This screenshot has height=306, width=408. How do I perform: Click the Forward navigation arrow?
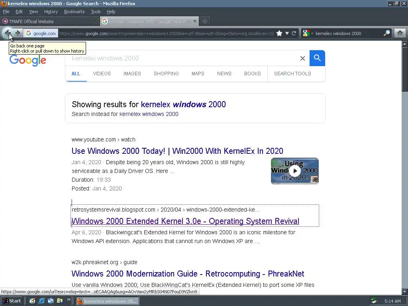(18, 33)
